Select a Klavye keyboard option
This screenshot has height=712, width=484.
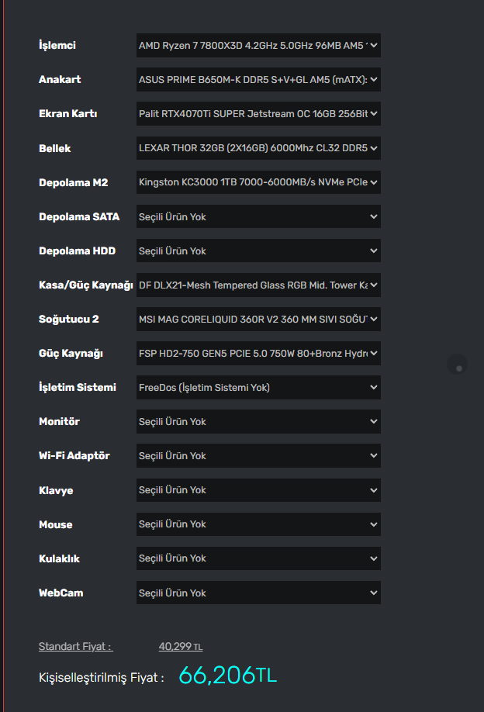coord(258,489)
